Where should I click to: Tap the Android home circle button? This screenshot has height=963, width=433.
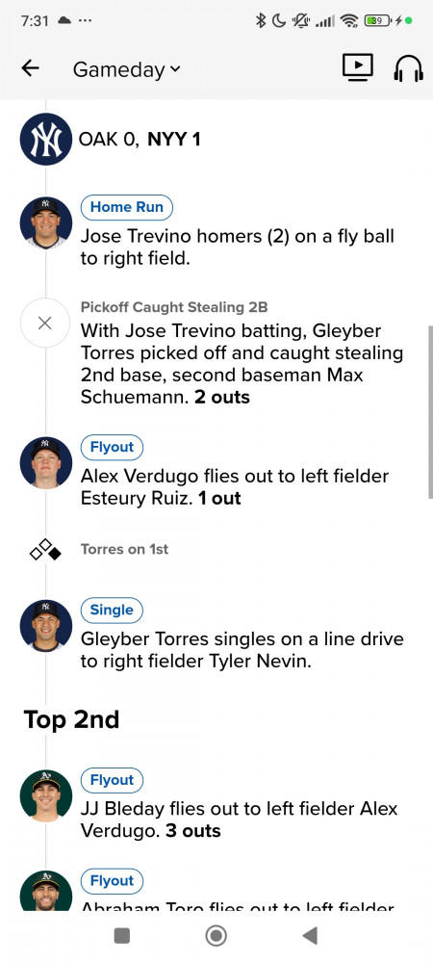[x=216, y=935]
